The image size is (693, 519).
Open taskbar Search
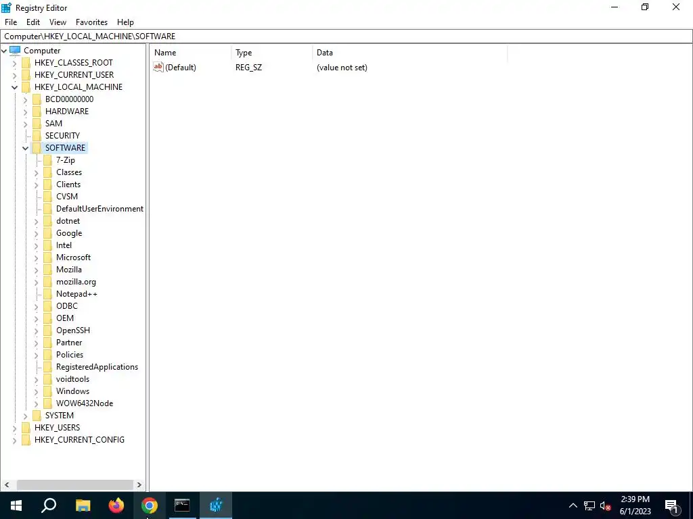[49, 505]
